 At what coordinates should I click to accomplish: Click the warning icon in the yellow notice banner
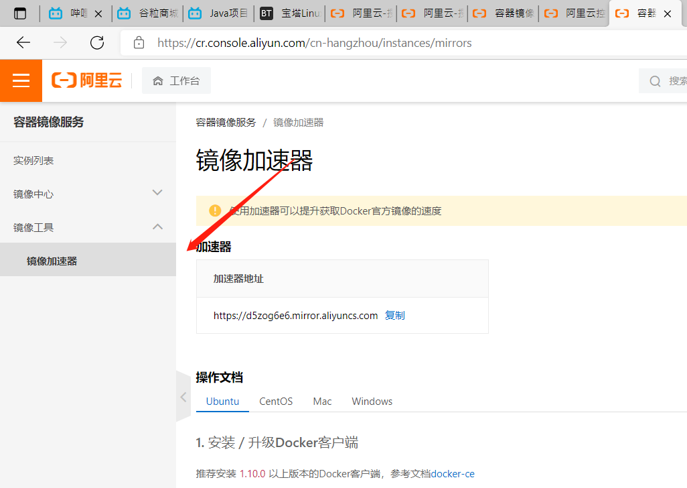(213, 210)
